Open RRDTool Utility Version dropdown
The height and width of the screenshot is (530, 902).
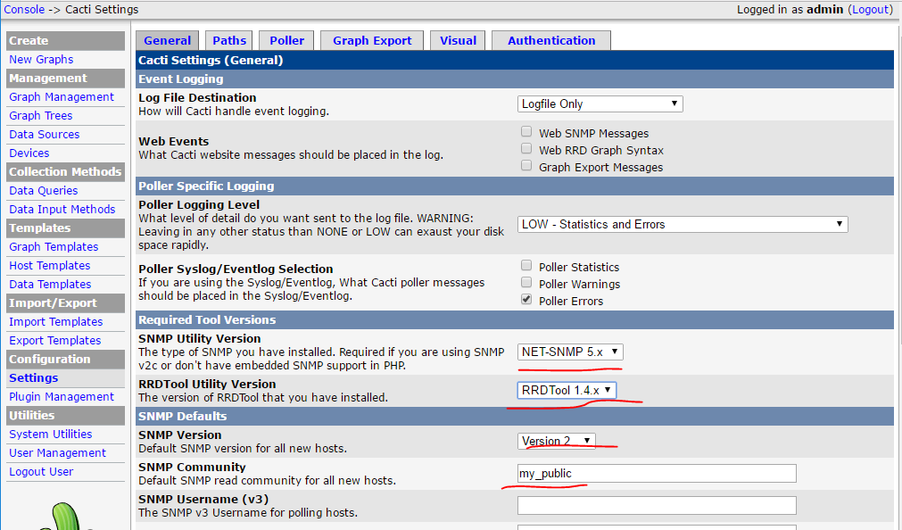[567, 390]
